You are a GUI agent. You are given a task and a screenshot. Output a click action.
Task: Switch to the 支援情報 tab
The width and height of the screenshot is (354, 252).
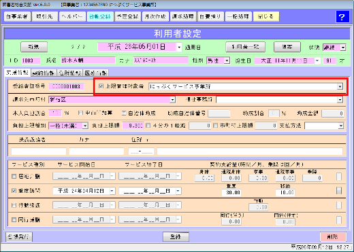click(x=17, y=73)
